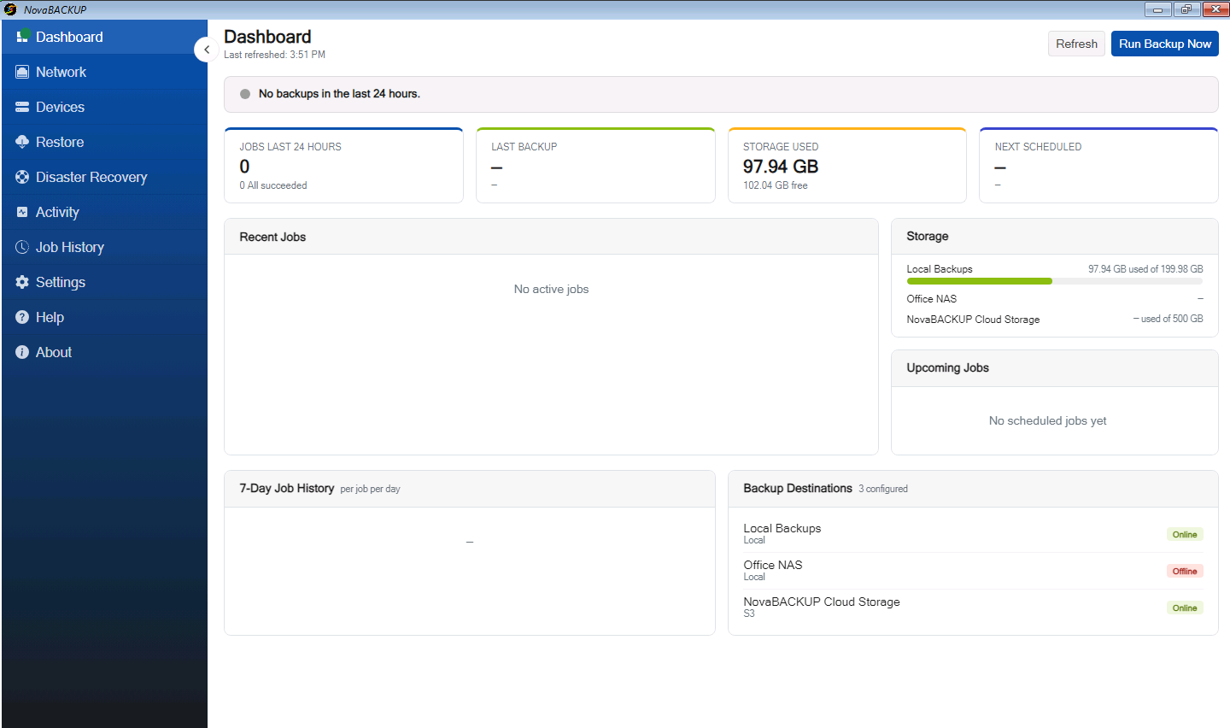Click the Local Backups storage usage bar
The width and height of the screenshot is (1230, 728).
click(x=1055, y=281)
